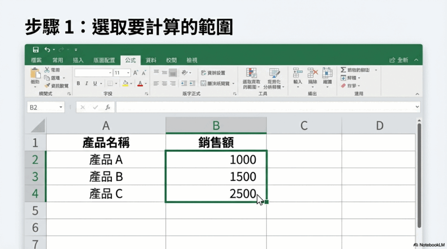Open Customize Quick Access Toolbar dropdown
The width and height of the screenshot is (447, 249).
tap(76, 50)
